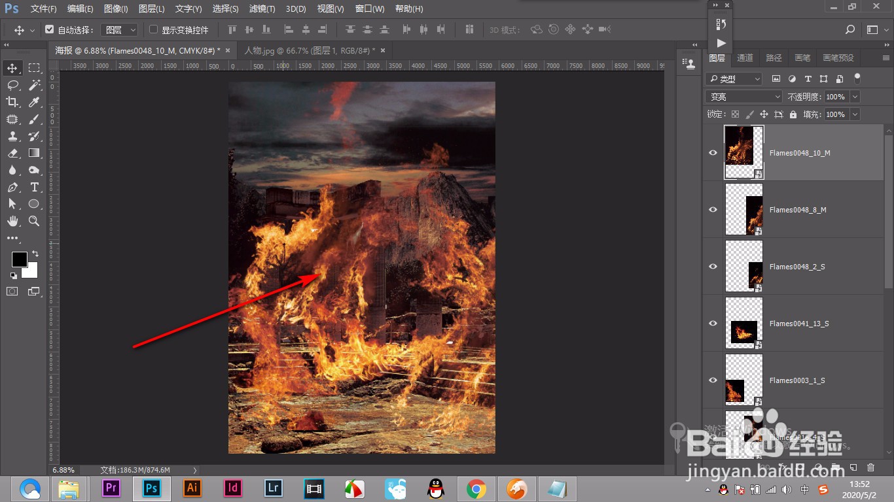Align top edges button in options bar
This screenshot has height=502, width=894.
(232, 29)
